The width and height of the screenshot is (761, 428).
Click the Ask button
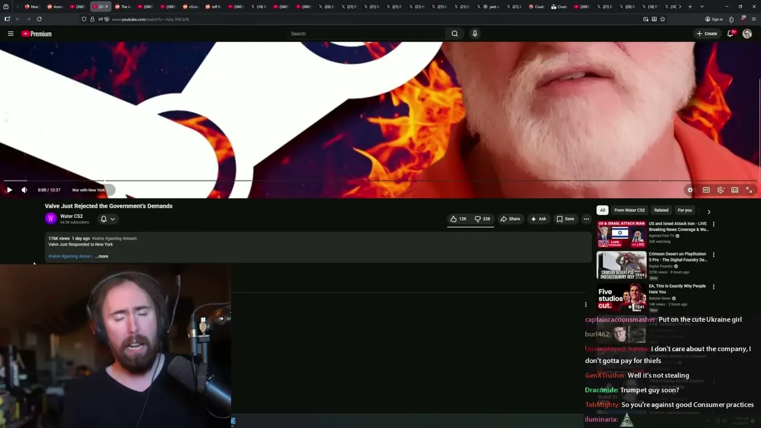[x=538, y=219]
